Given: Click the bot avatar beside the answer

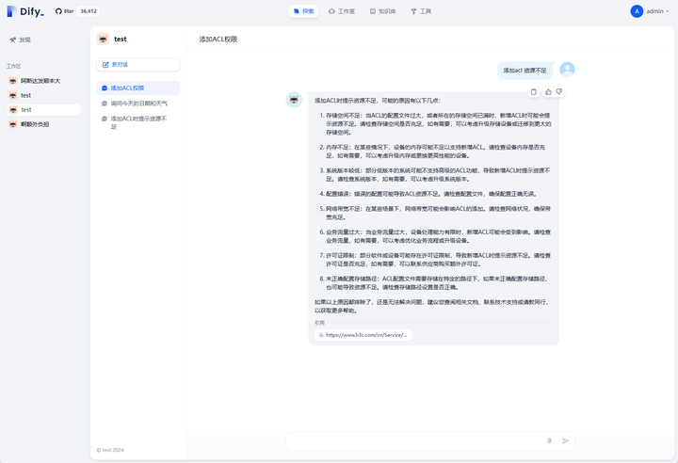Looking at the screenshot, I should (294, 100).
